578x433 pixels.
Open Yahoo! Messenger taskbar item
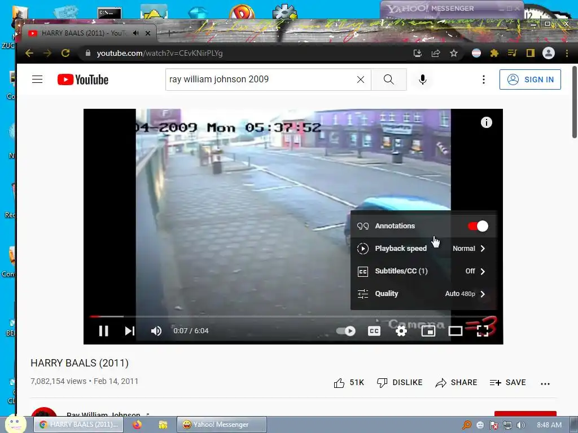tap(221, 425)
